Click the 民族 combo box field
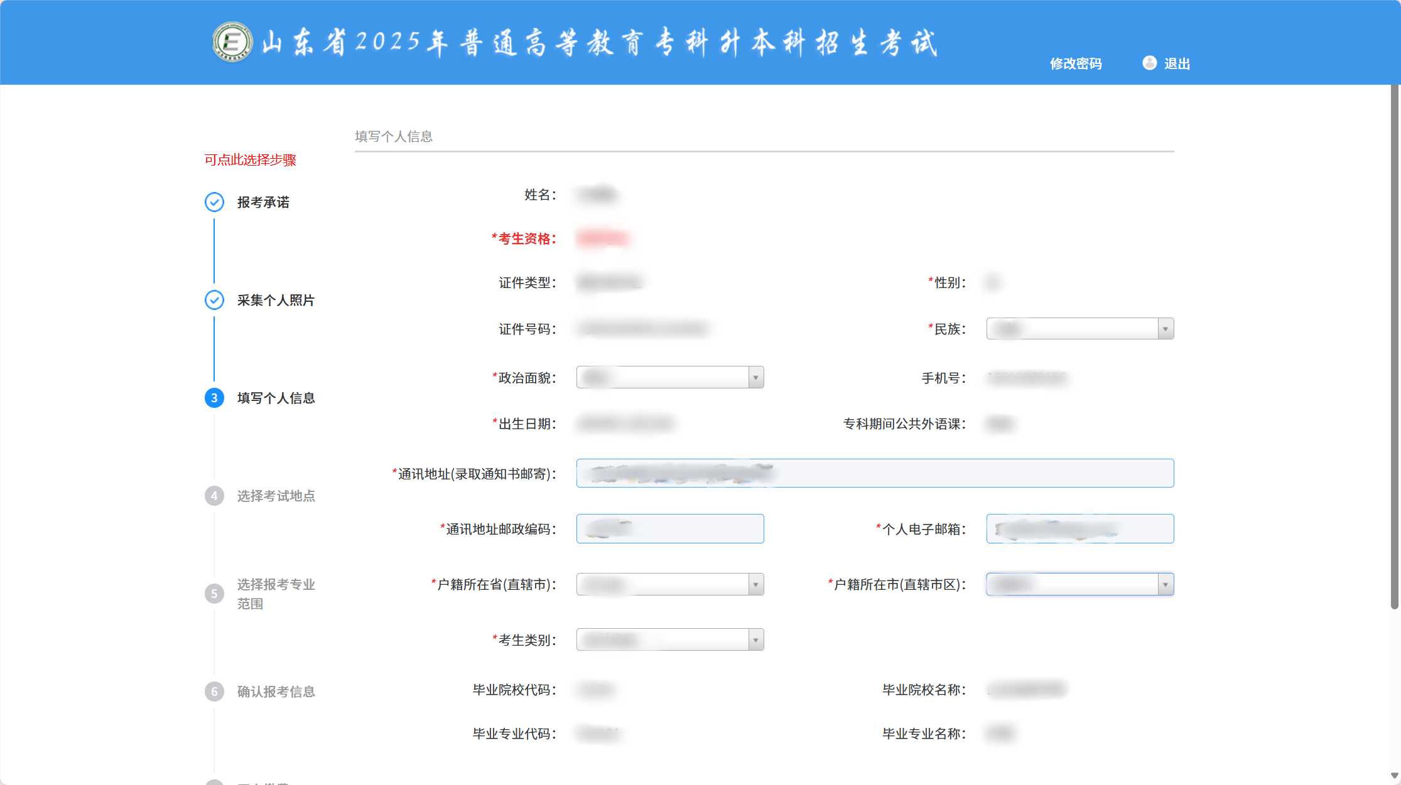 pos(1080,329)
